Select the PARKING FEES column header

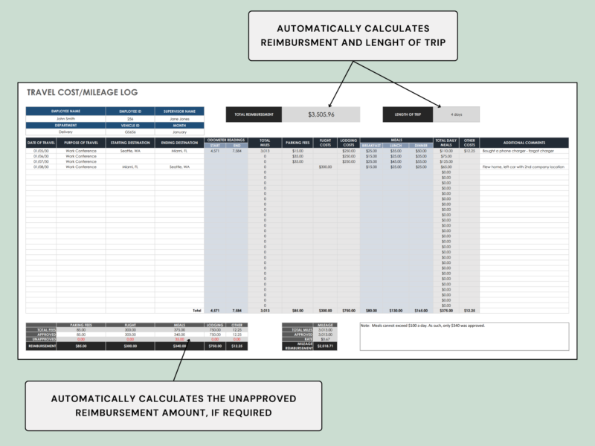point(297,143)
